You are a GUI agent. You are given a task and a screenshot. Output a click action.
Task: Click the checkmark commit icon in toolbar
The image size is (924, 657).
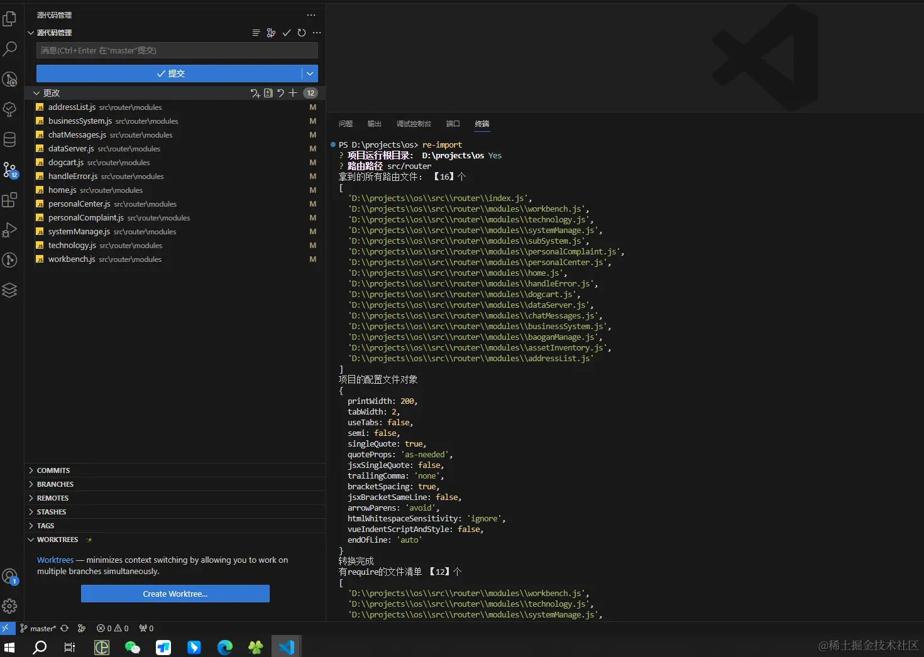click(287, 33)
